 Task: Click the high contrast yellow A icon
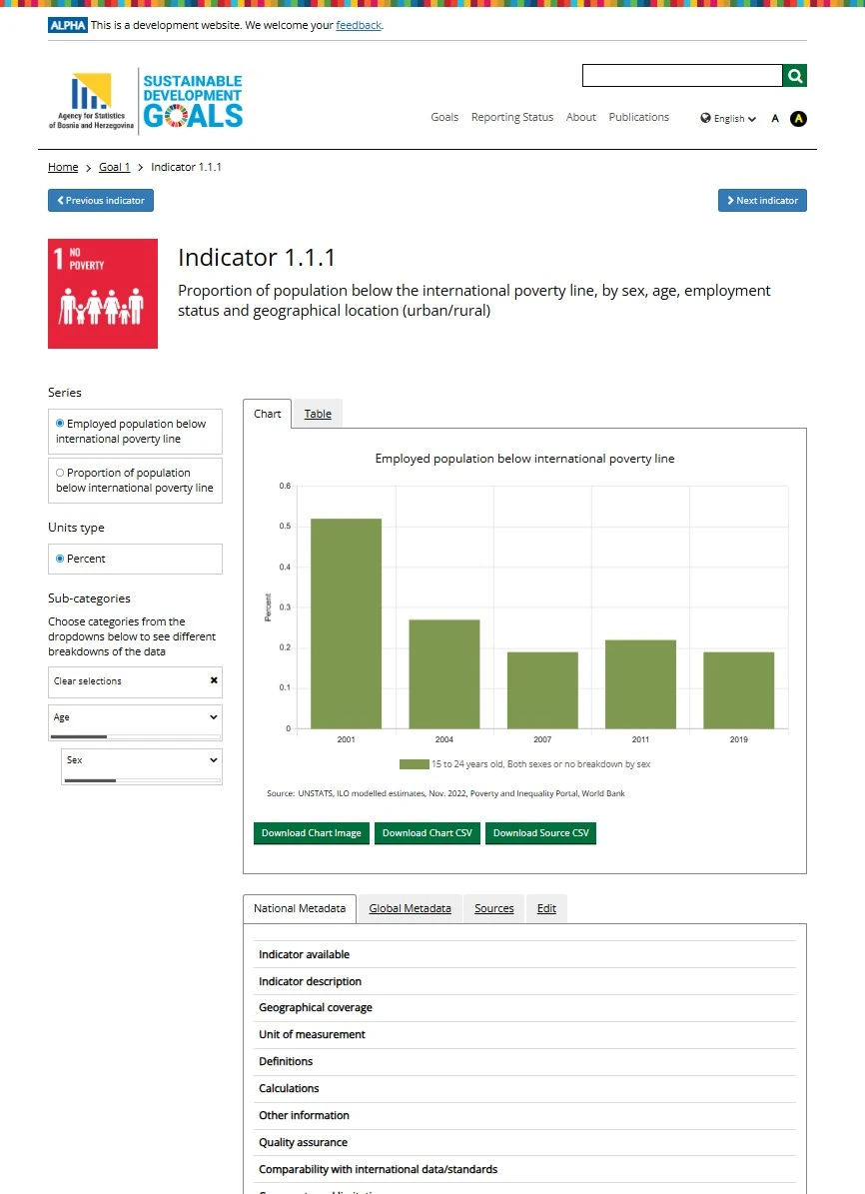pyautogui.click(x=798, y=119)
